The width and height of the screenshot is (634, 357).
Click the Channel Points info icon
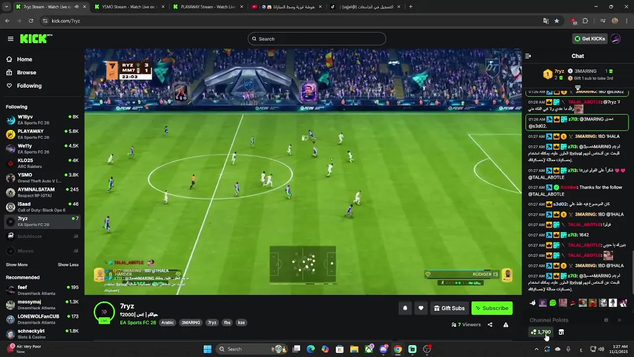point(606,320)
